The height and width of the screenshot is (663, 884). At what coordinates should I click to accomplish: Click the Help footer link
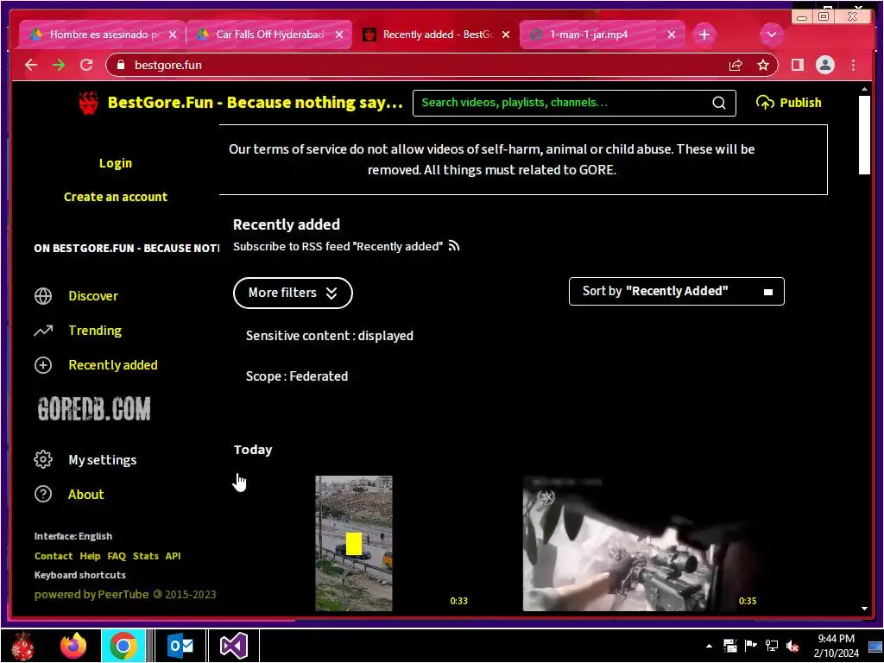coord(90,556)
